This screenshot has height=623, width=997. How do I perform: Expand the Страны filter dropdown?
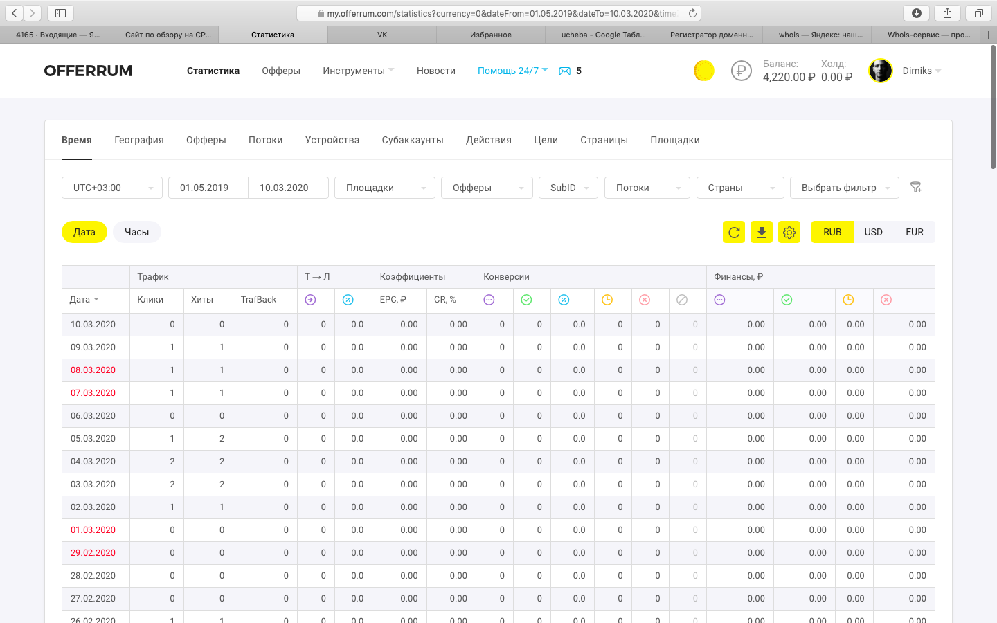(x=740, y=188)
